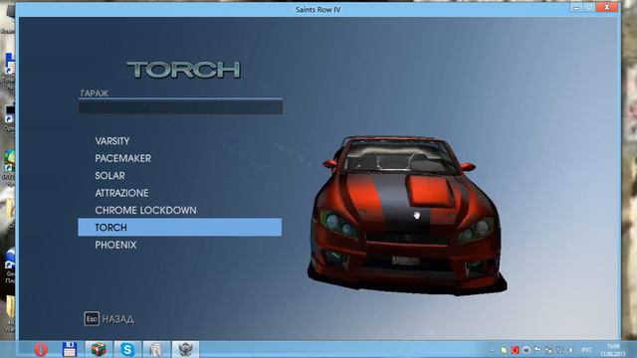Maximize the Saints Row IV window
The width and height of the screenshot is (637, 358).
pyautogui.click(x=589, y=7)
